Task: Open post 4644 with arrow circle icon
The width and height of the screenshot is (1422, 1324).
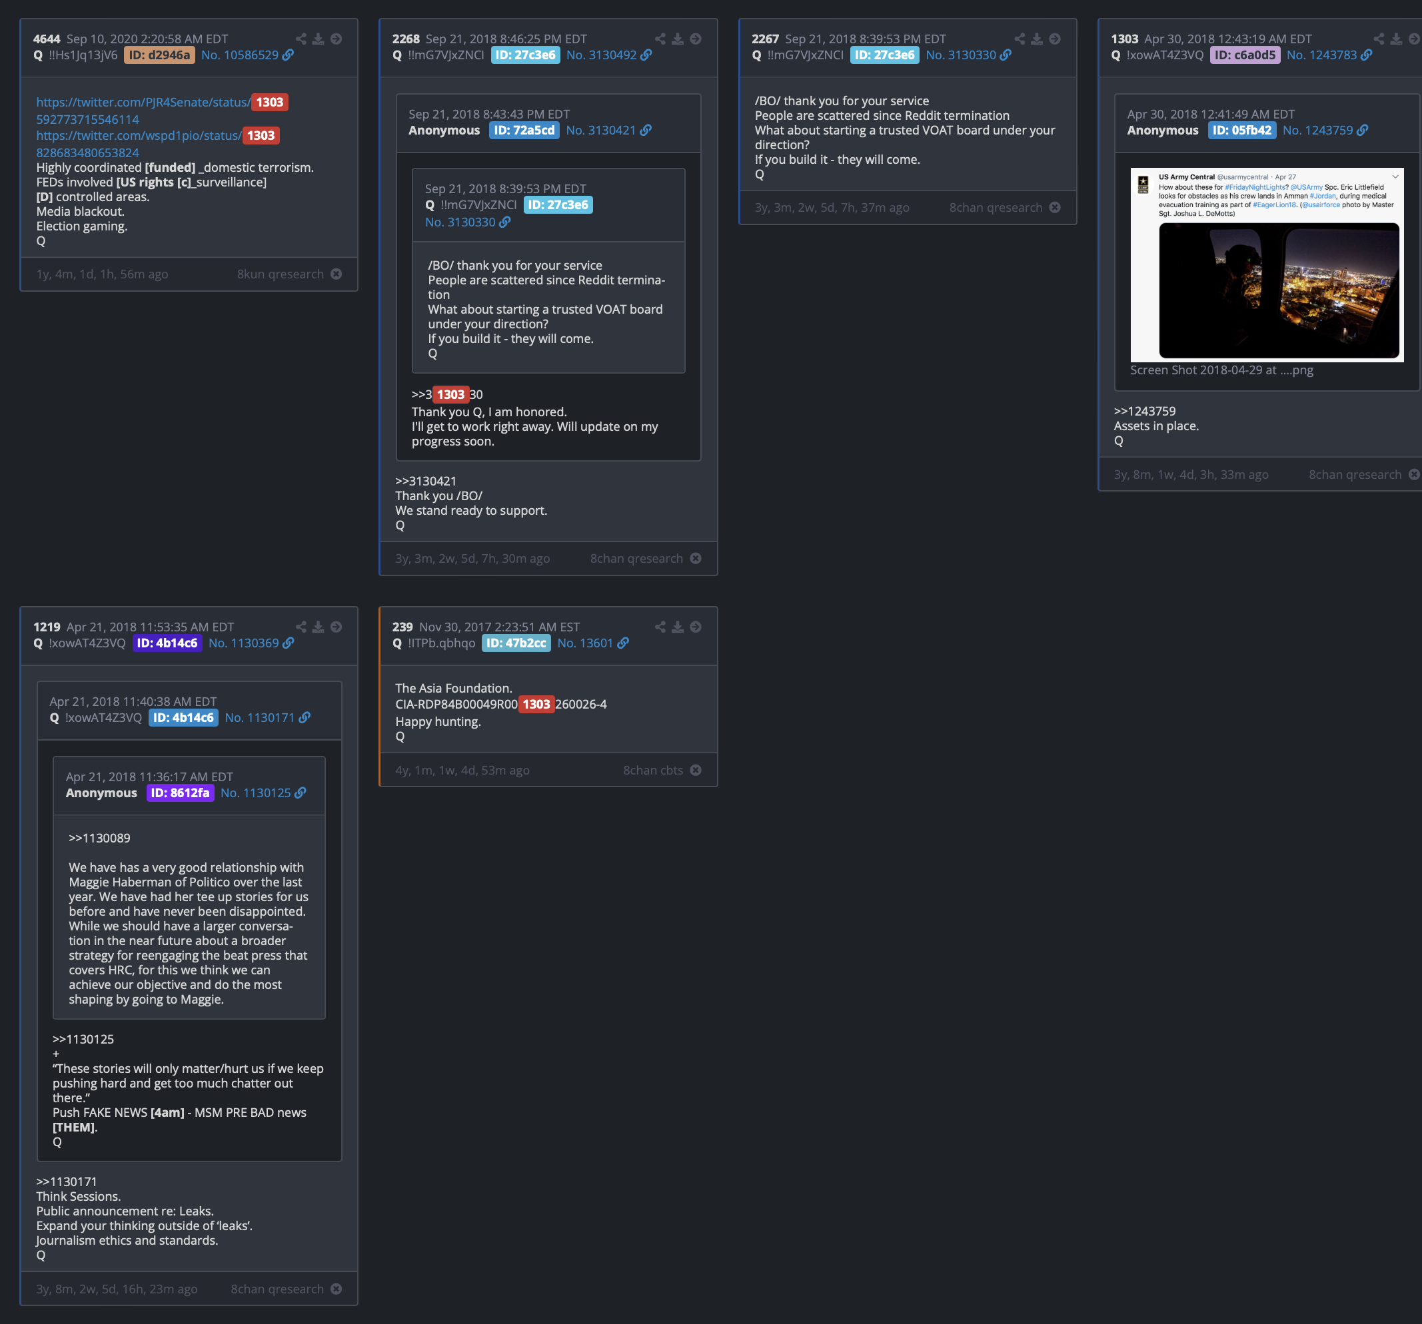Action: click(337, 39)
